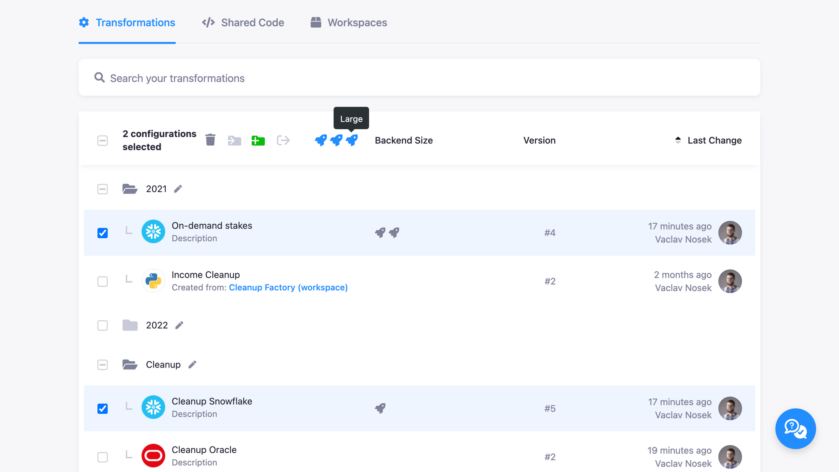Collapse the 2021 folder

tap(130, 189)
